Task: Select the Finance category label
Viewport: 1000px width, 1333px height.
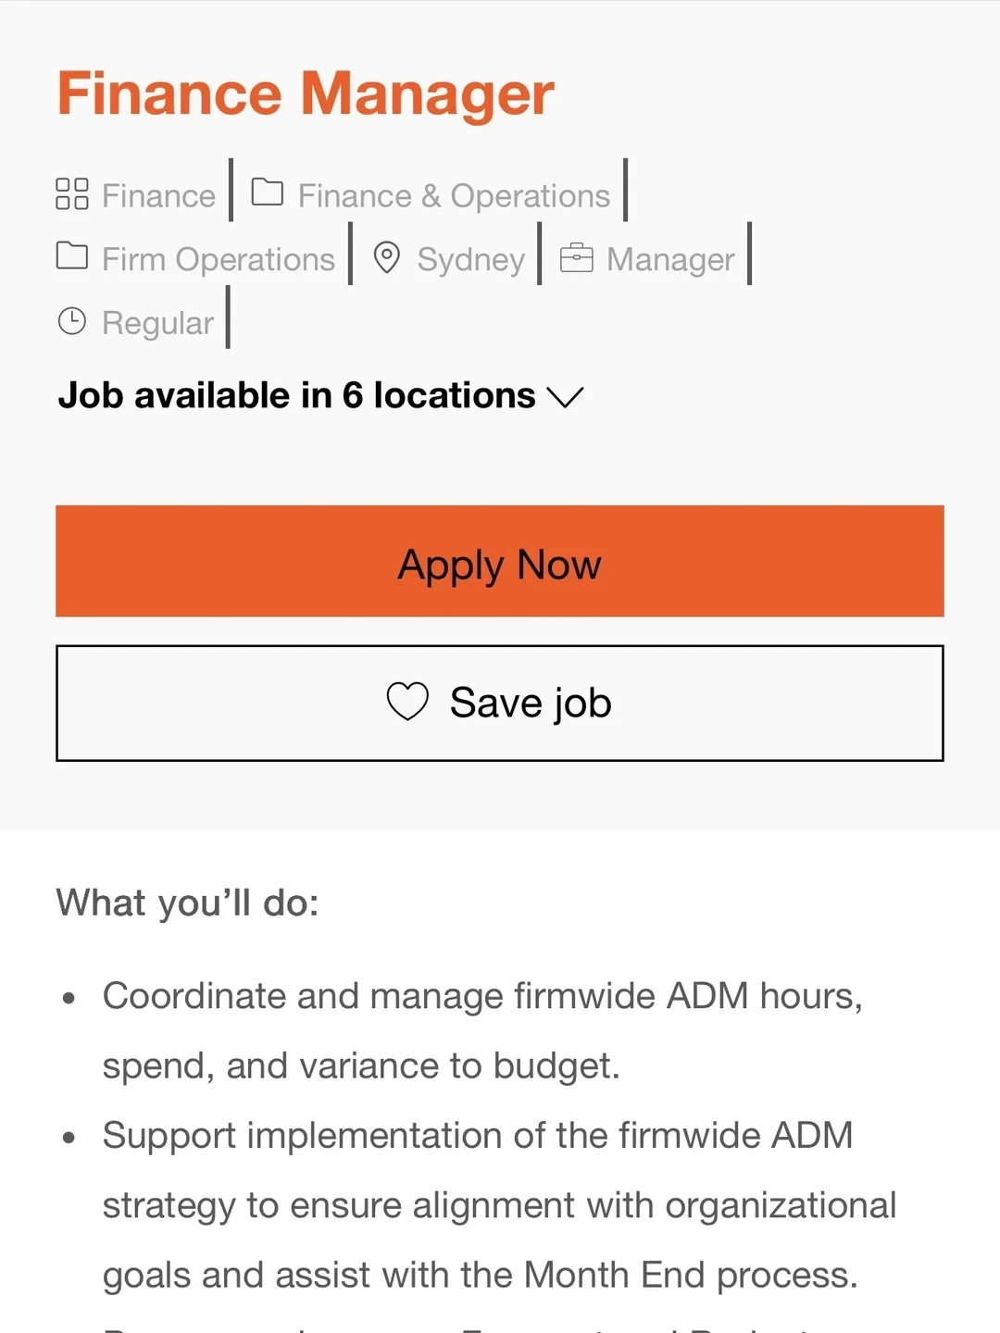Action: tap(158, 196)
